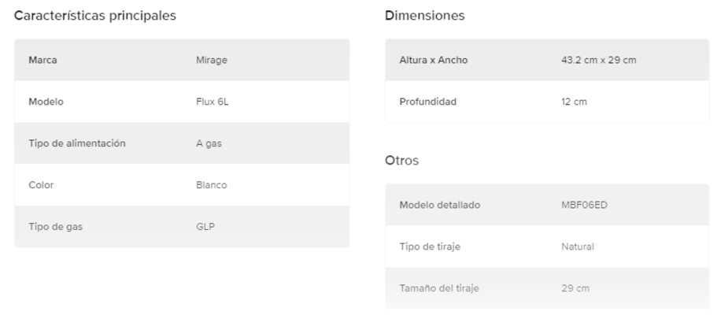Select the Tipo de alimentación label
Image resolution: width=721 pixels, height=315 pixels.
77,143
